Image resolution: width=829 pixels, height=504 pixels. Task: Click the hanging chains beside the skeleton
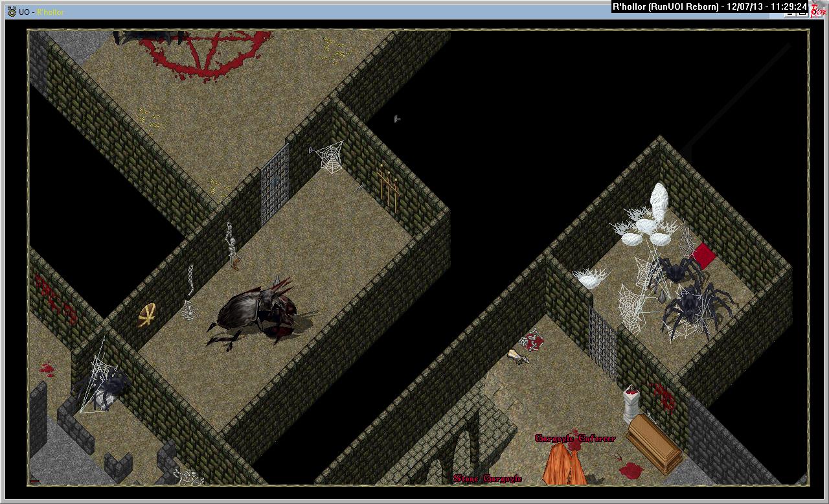coord(190,280)
